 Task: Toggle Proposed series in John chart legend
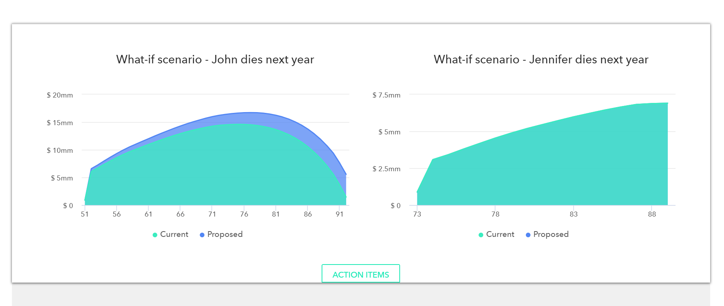tap(221, 234)
